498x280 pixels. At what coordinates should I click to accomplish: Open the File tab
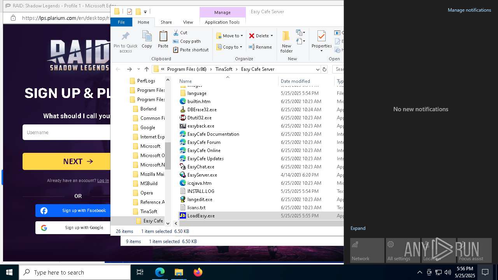121,22
